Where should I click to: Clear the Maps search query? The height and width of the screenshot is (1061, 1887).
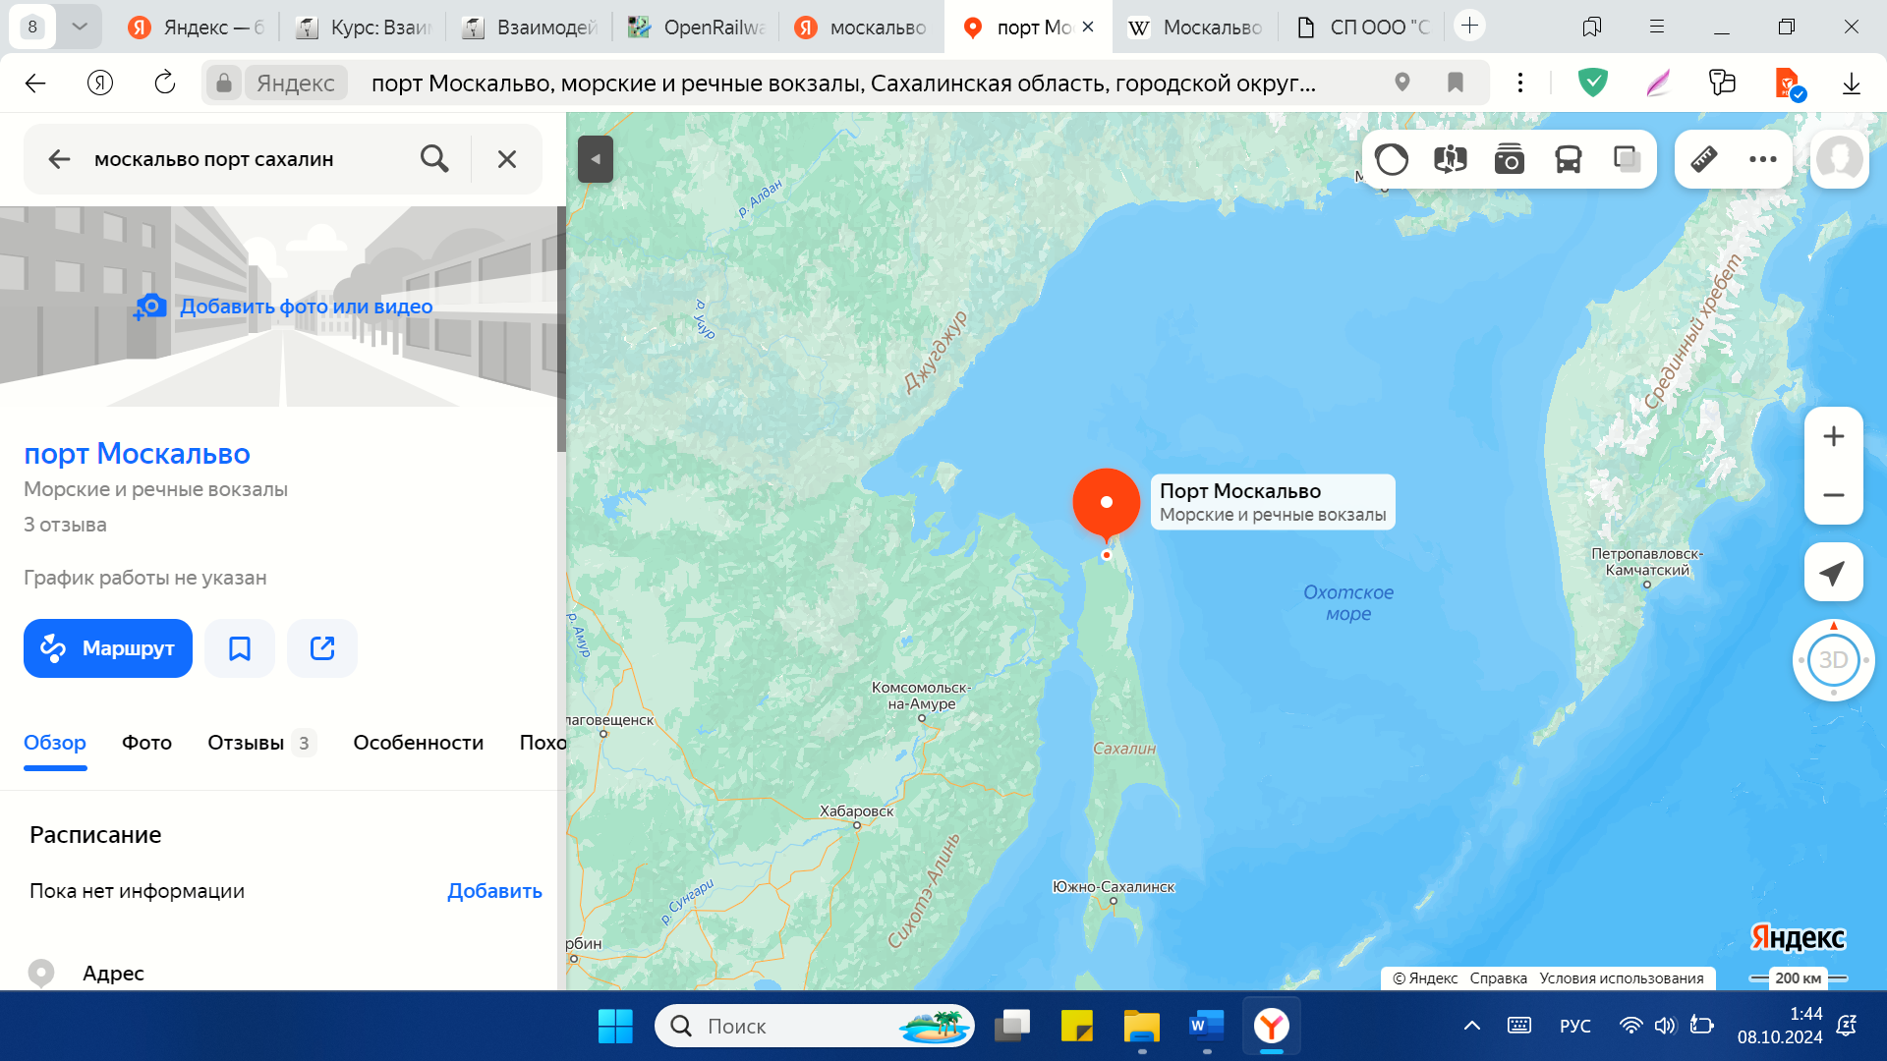point(507,159)
